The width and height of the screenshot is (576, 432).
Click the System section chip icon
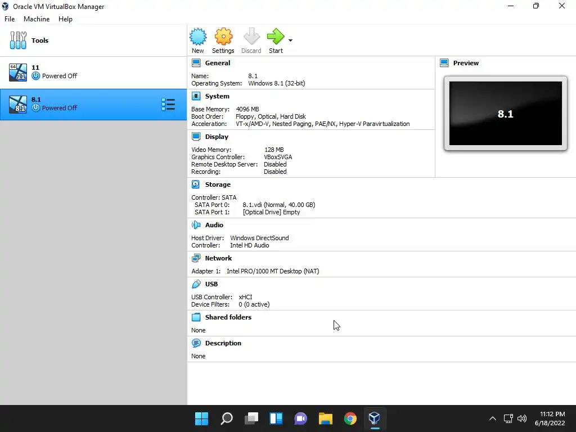196,96
